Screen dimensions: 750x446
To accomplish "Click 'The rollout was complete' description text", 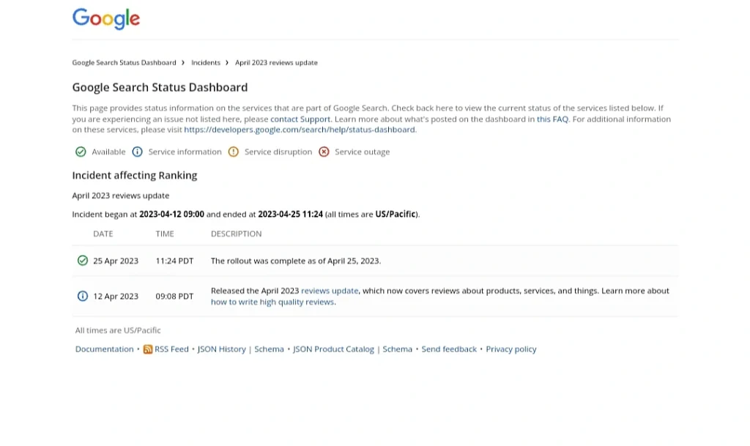I will 296,261.
